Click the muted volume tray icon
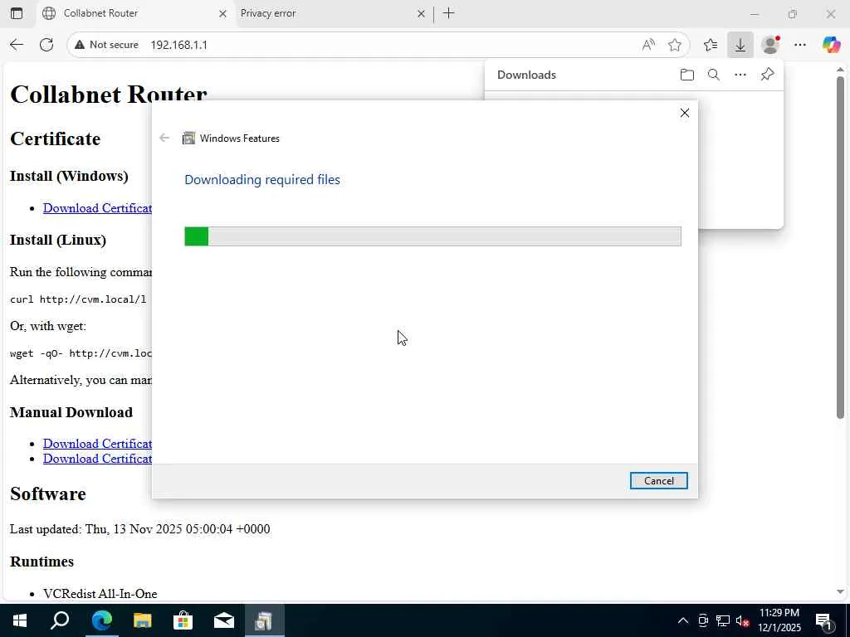850x637 pixels. (x=743, y=620)
